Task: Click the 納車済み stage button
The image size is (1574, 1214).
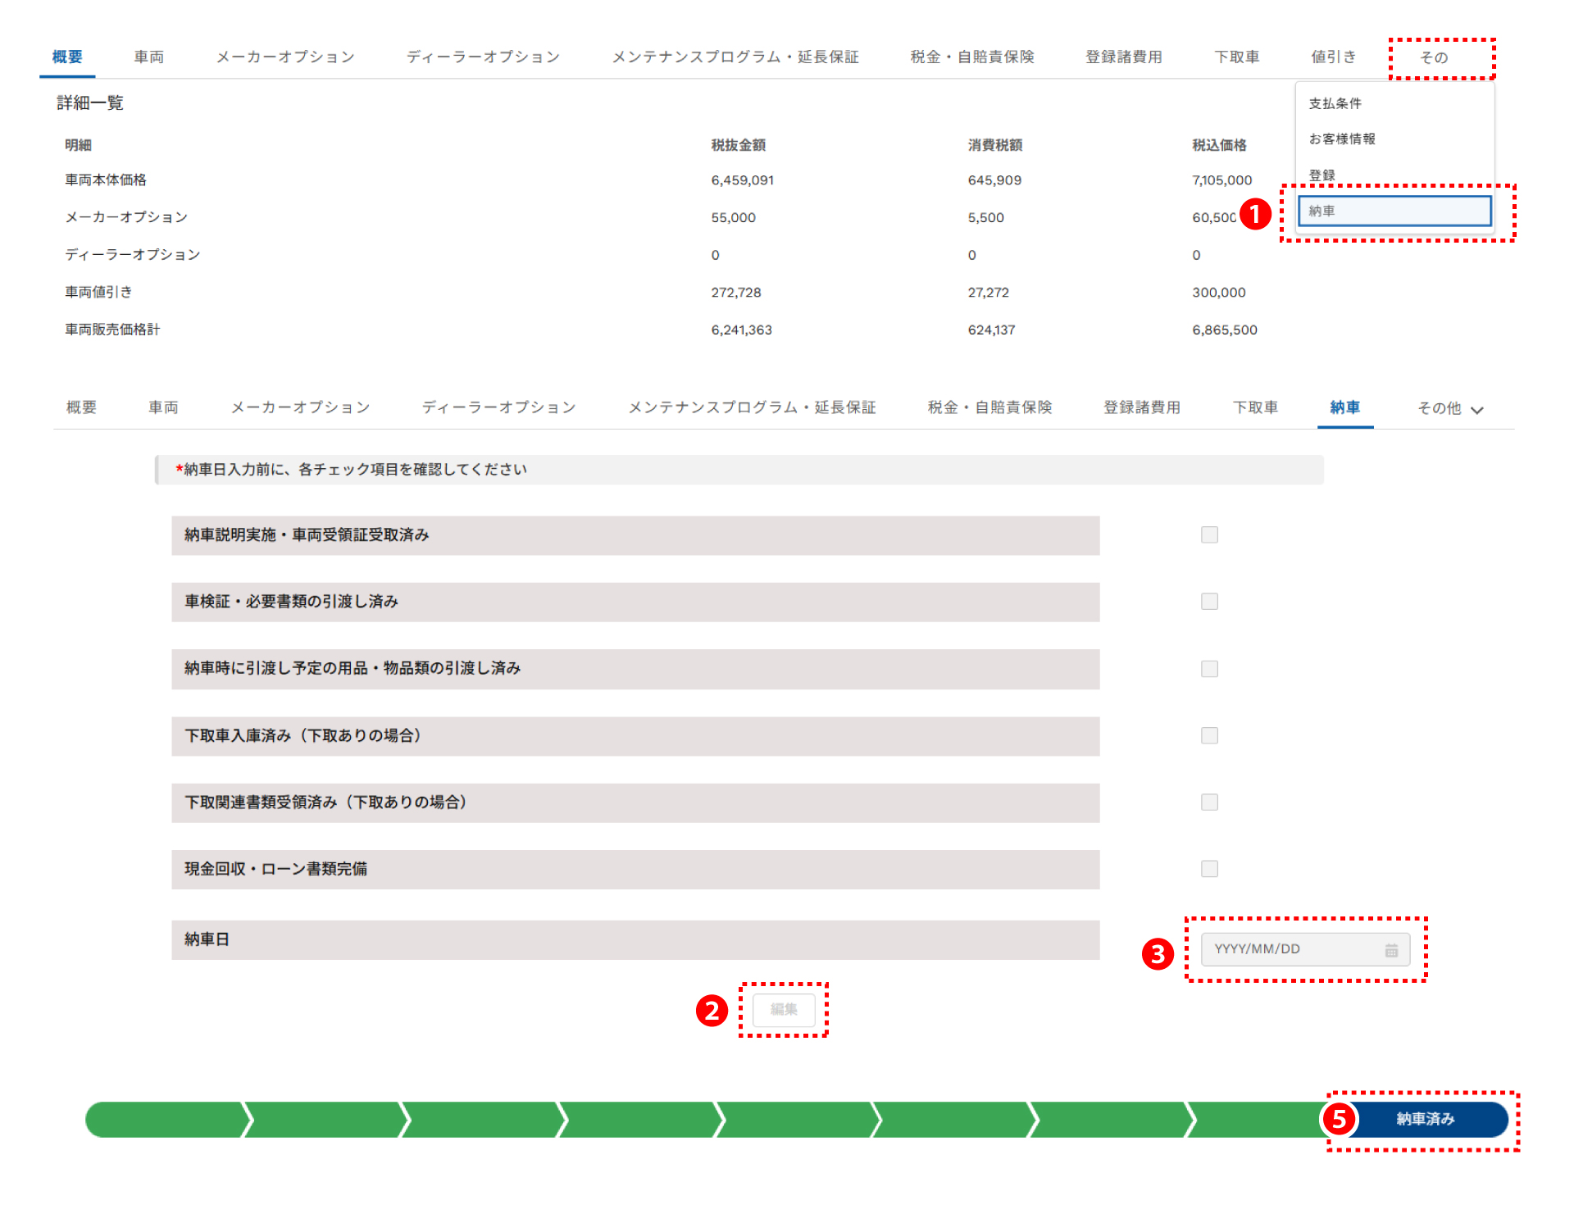Action: tap(1425, 1120)
